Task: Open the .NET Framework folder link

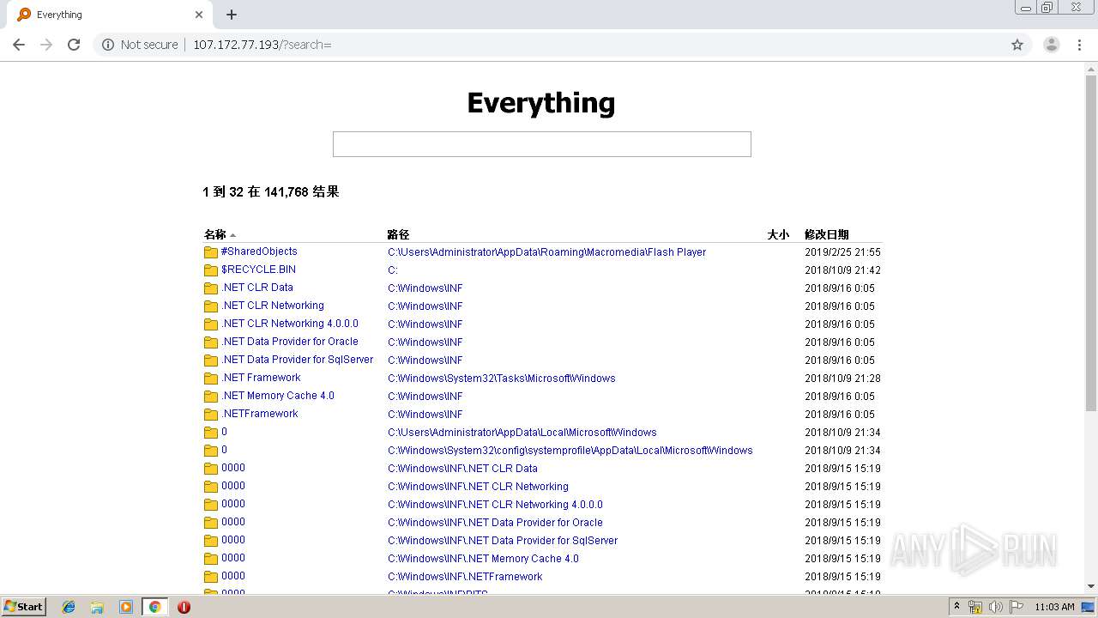Action: coord(261,378)
